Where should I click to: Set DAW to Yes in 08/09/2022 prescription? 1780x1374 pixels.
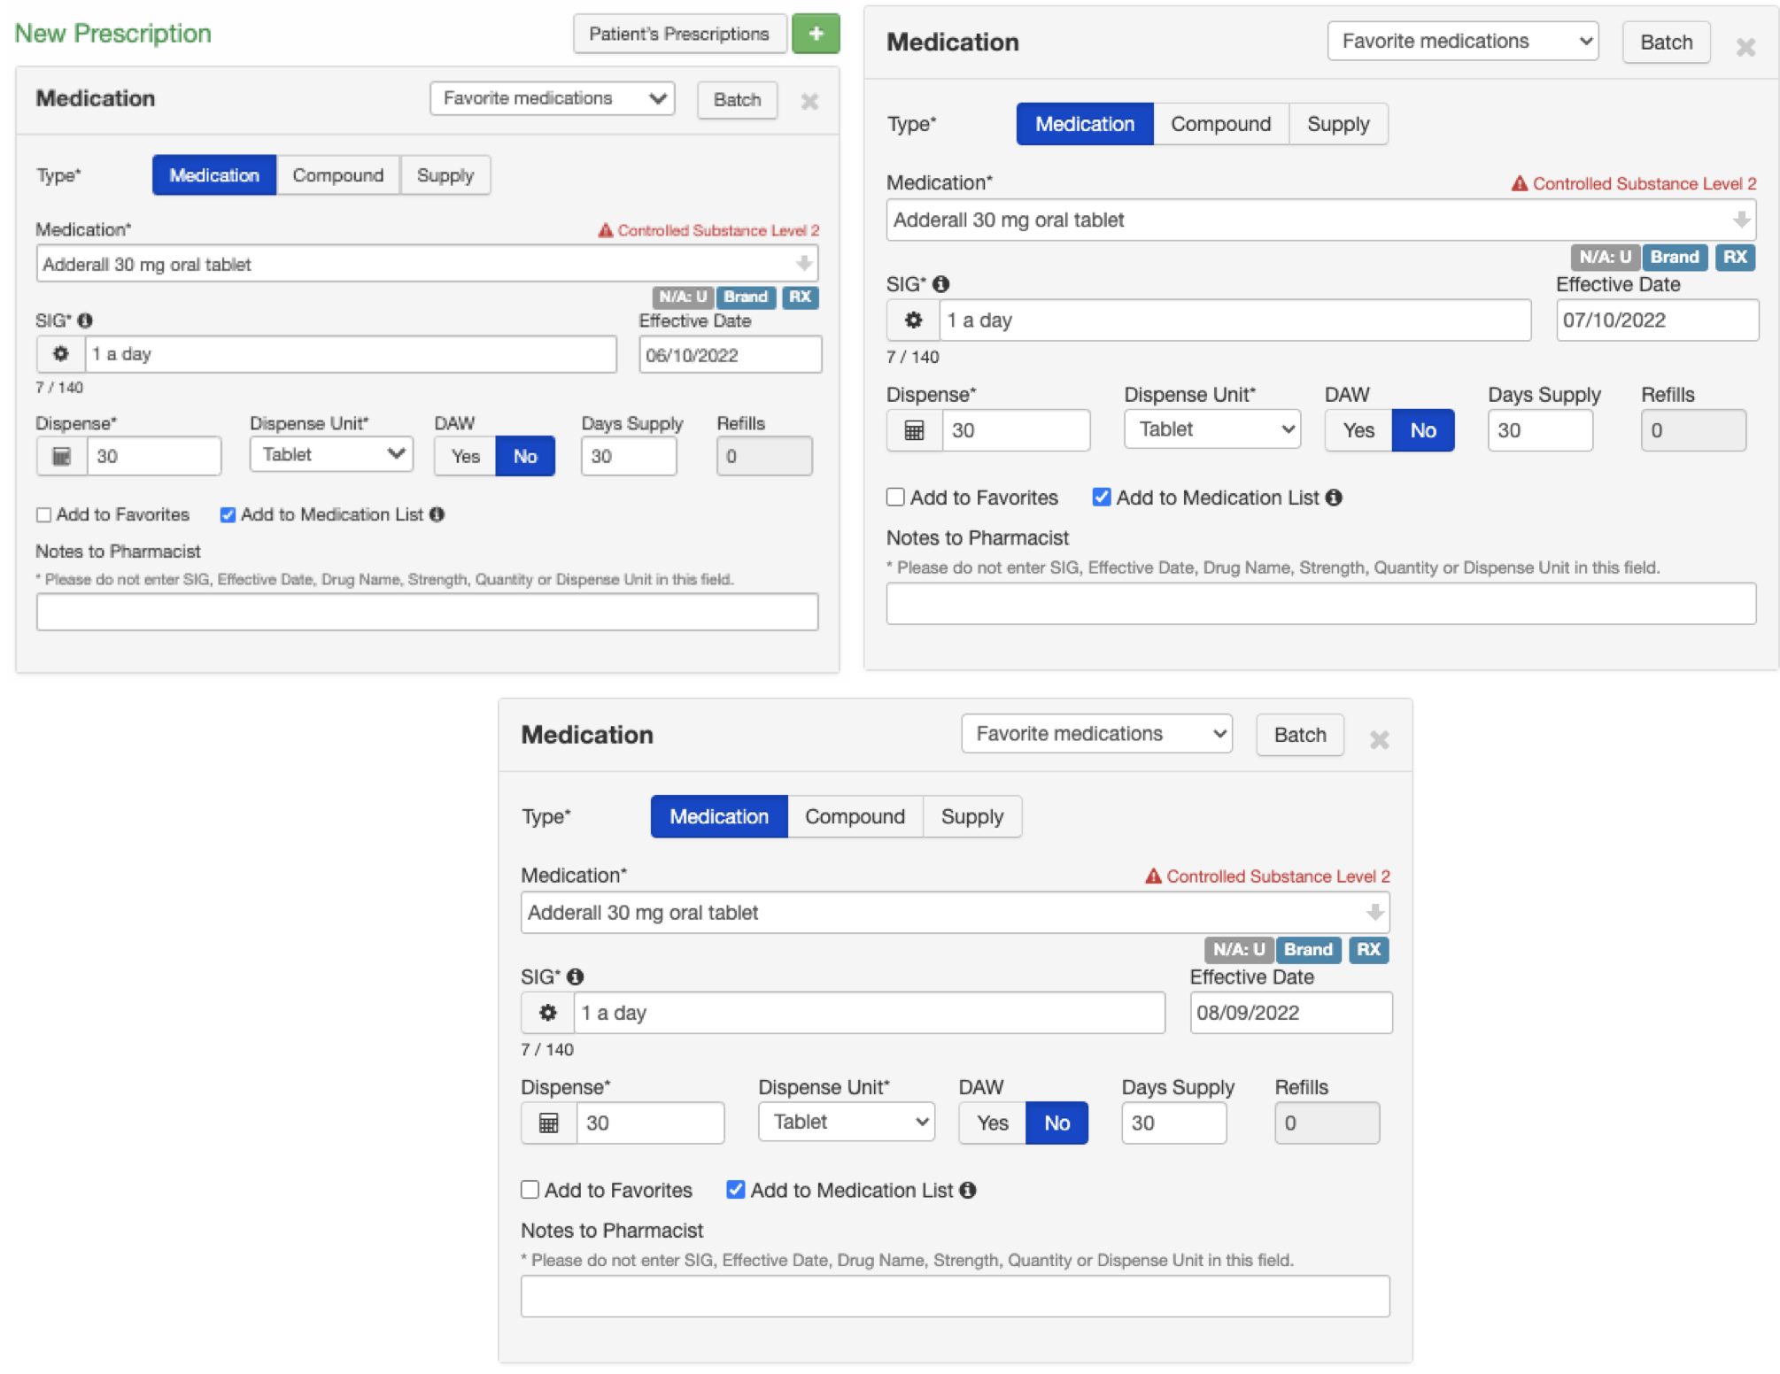(x=993, y=1123)
